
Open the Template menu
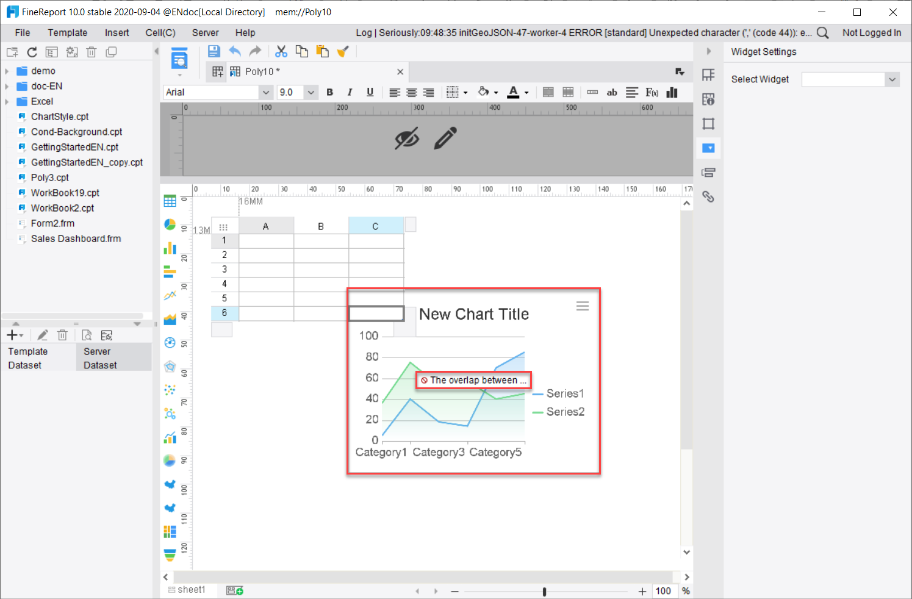tap(67, 33)
